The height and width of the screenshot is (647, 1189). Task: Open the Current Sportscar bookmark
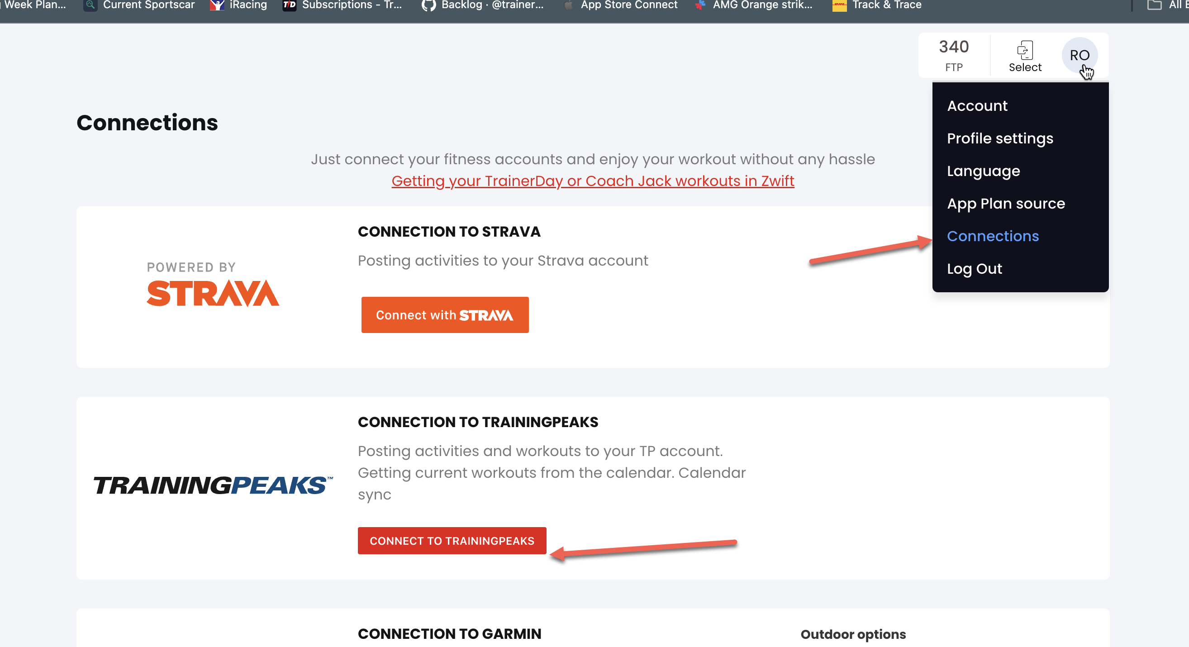click(x=139, y=5)
